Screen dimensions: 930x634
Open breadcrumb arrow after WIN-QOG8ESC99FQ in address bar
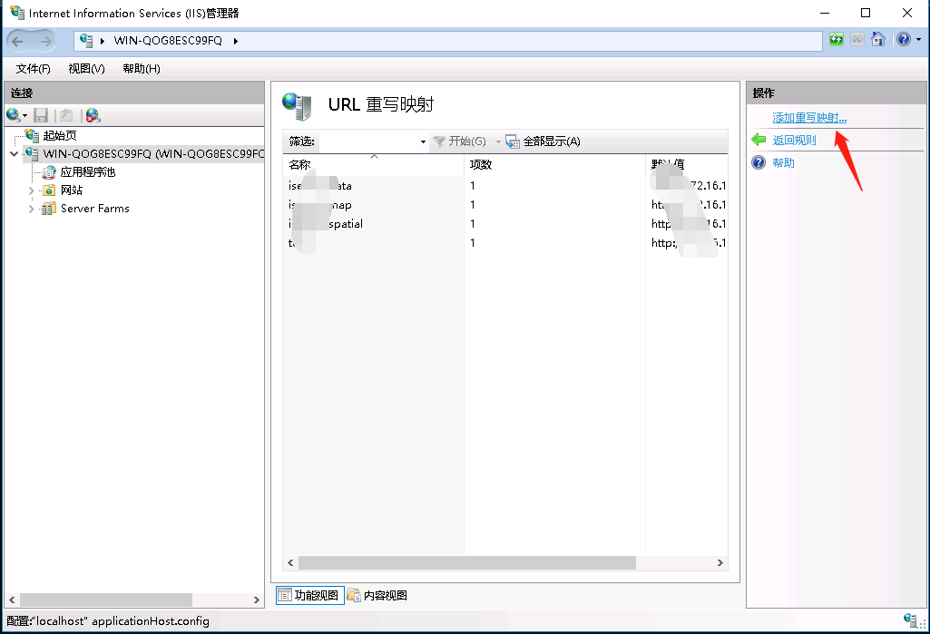pyautogui.click(x=236, y=41)
